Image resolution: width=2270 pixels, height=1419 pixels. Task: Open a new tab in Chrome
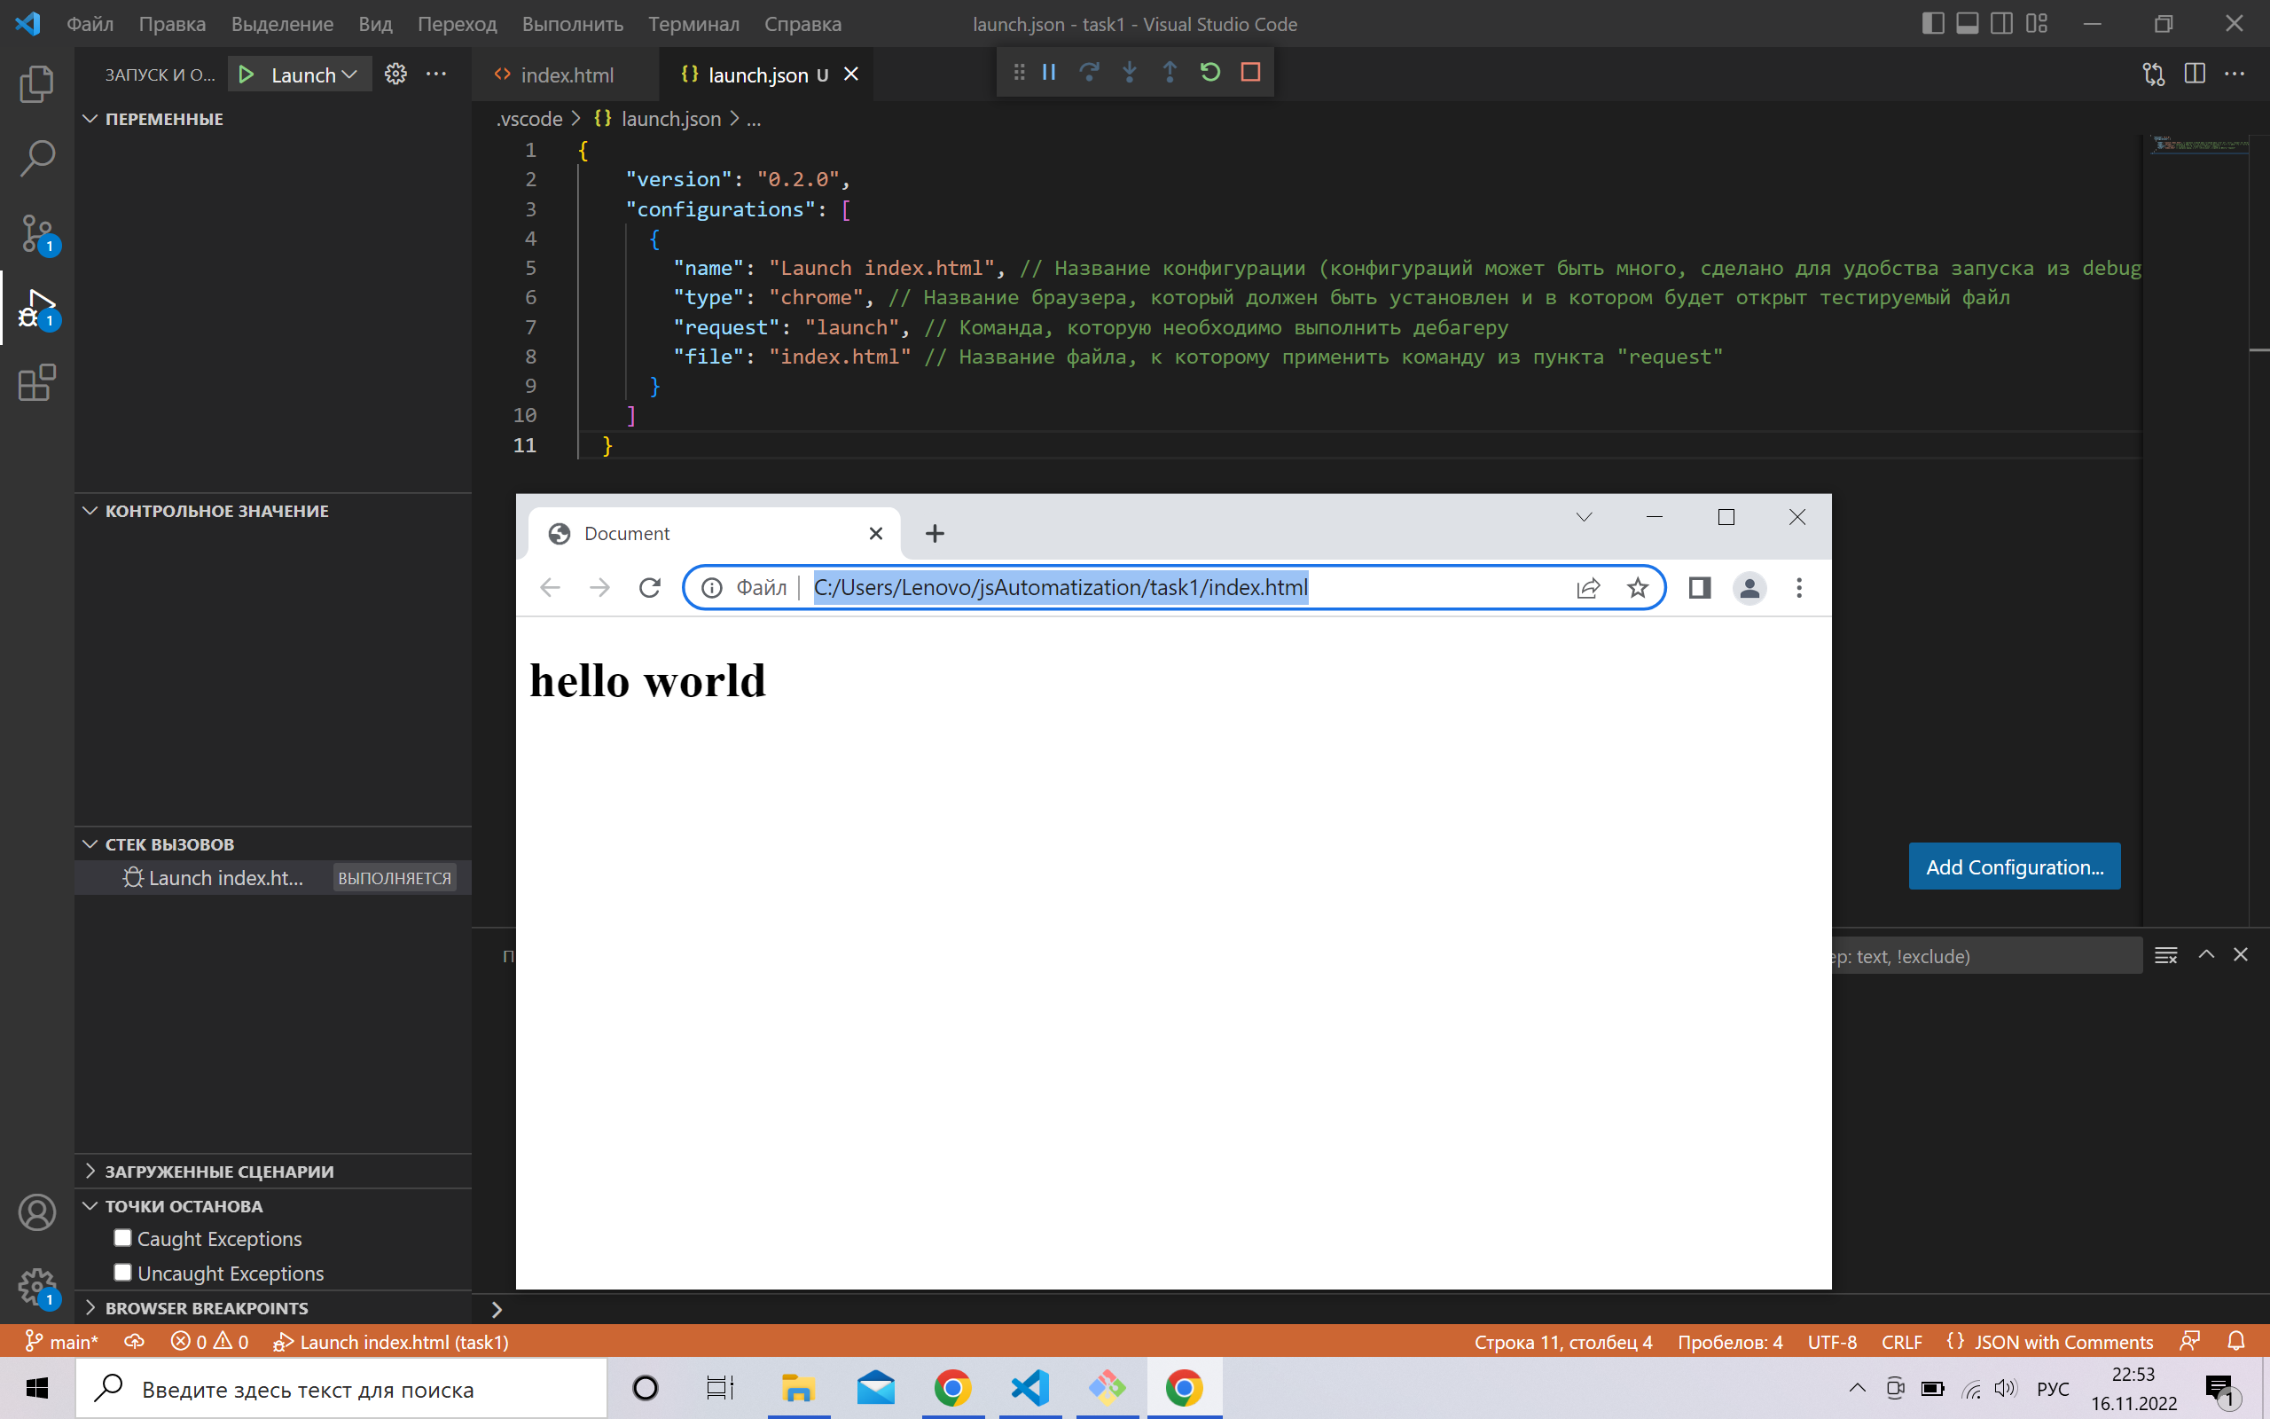pos(935,533)
